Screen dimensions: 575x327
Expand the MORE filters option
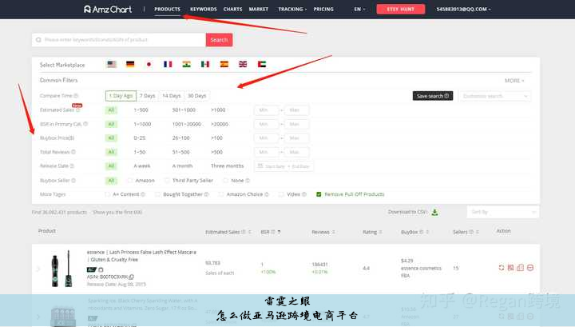coord(515,81)
